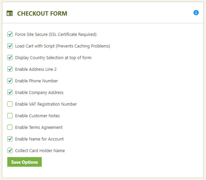
Task: Turn on Enable Terms Agreement
Action: (x=10, y=127)
